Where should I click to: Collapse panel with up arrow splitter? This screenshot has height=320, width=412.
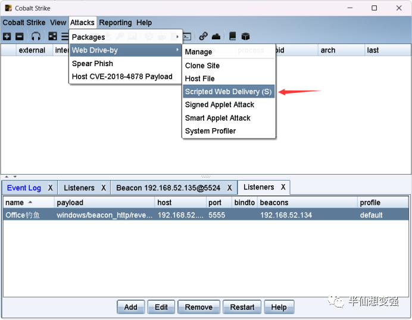(7, 177)
